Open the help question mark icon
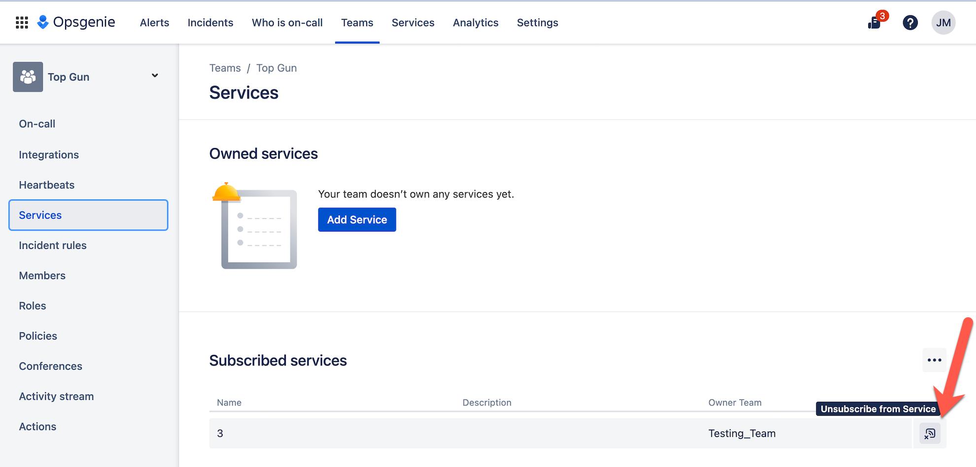 point(910,23)
